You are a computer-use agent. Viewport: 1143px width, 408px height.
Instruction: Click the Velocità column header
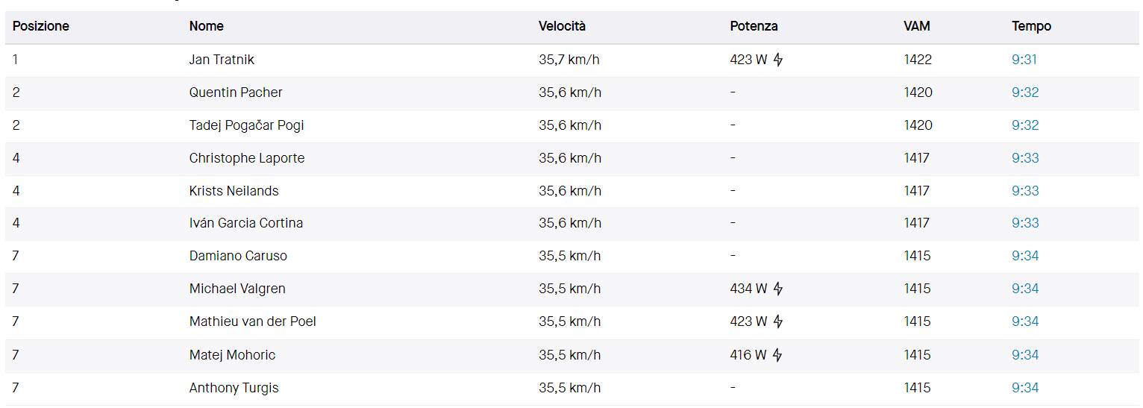pos(562,26)
